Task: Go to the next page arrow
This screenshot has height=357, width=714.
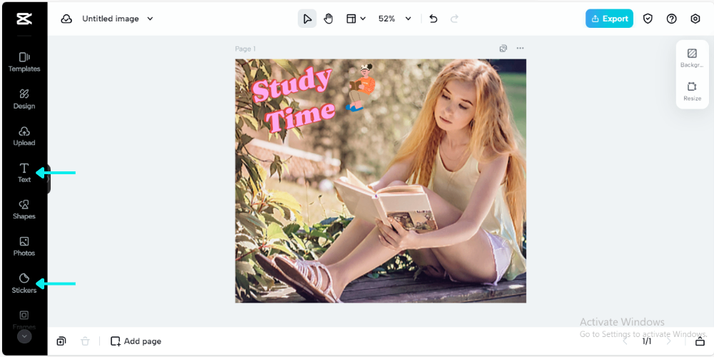Action: pyautogui.click(x=668, y=341)
